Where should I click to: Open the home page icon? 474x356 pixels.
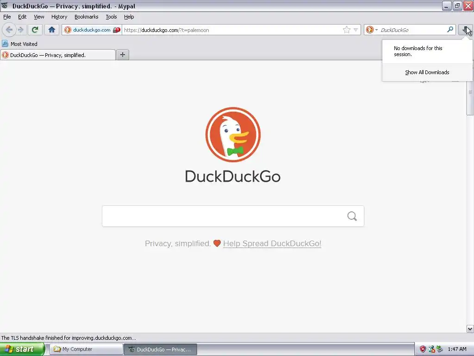(52, 30)
